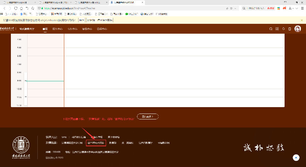Click the green current-time line in calendar

point(46,81)
